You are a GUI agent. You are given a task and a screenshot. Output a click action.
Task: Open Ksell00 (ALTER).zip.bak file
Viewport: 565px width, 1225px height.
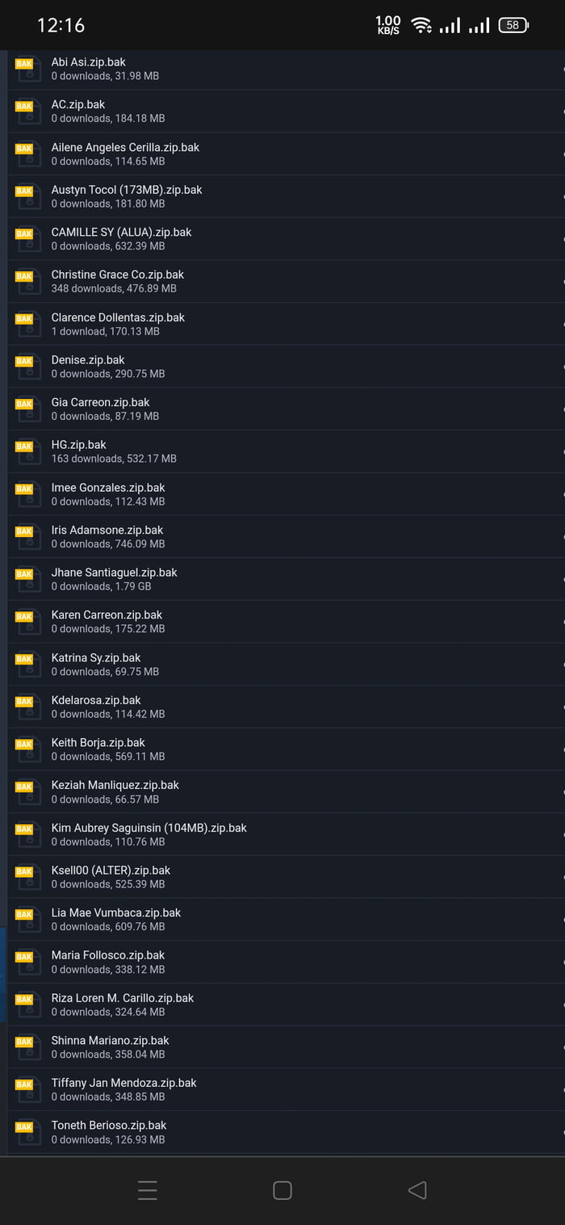[111, 871]
